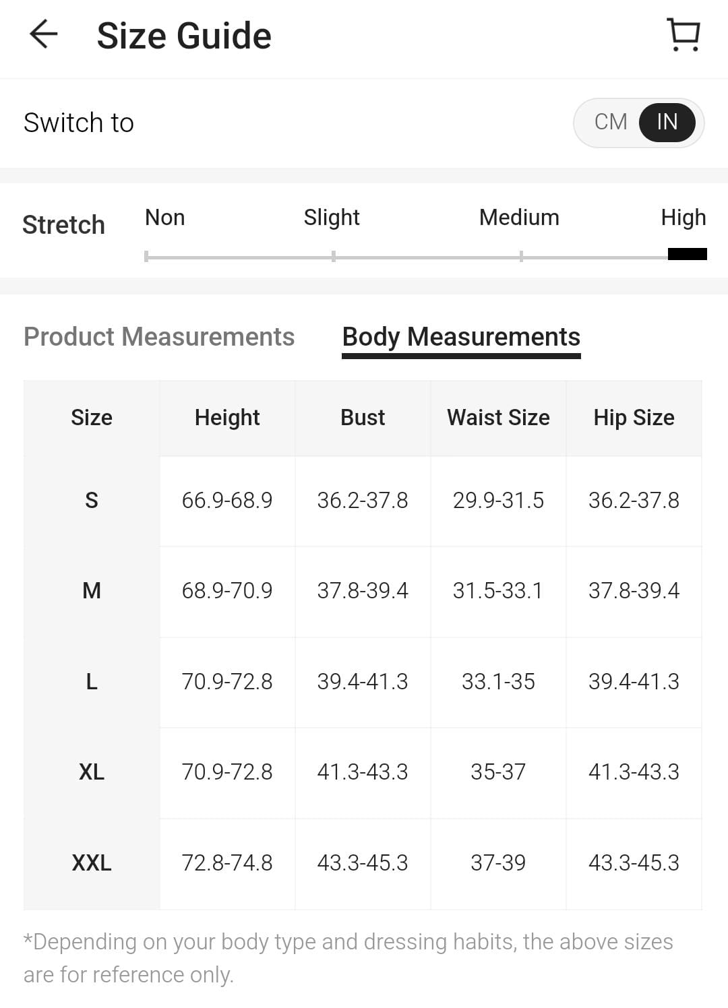Click the High stretch slider marker
The width and height of the screenshot is (728, 1008).
coord(687,254)
